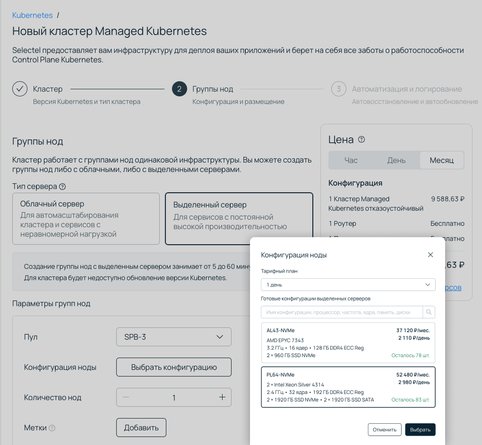Screen dimensions: 482x445
Task: Switch price view to День
Action: [396, 160]
